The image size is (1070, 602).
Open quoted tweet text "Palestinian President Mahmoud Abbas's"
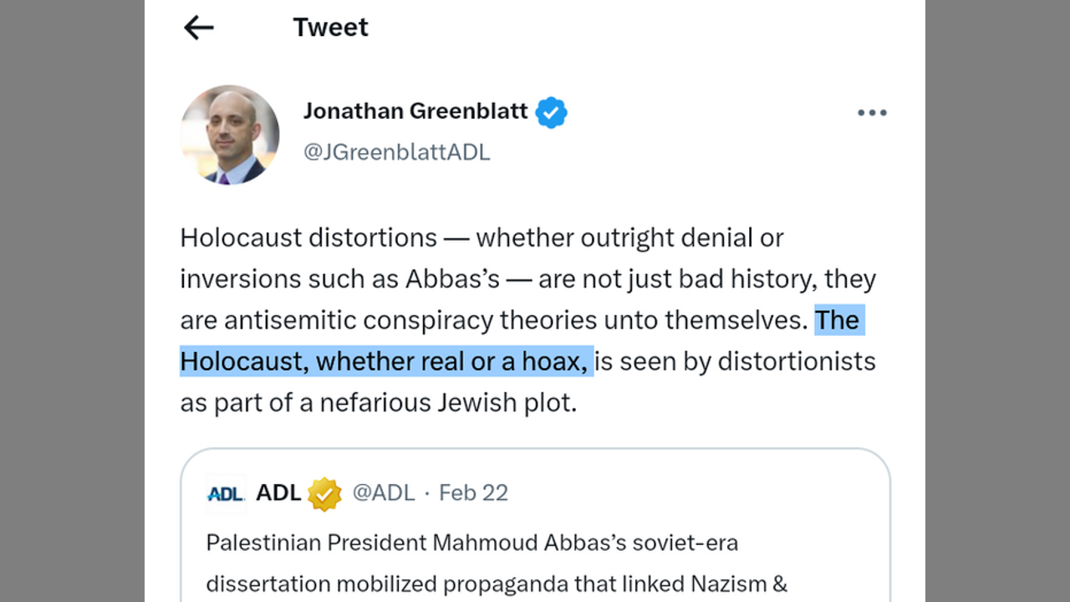pyautogui.click(x=471, y=543)
